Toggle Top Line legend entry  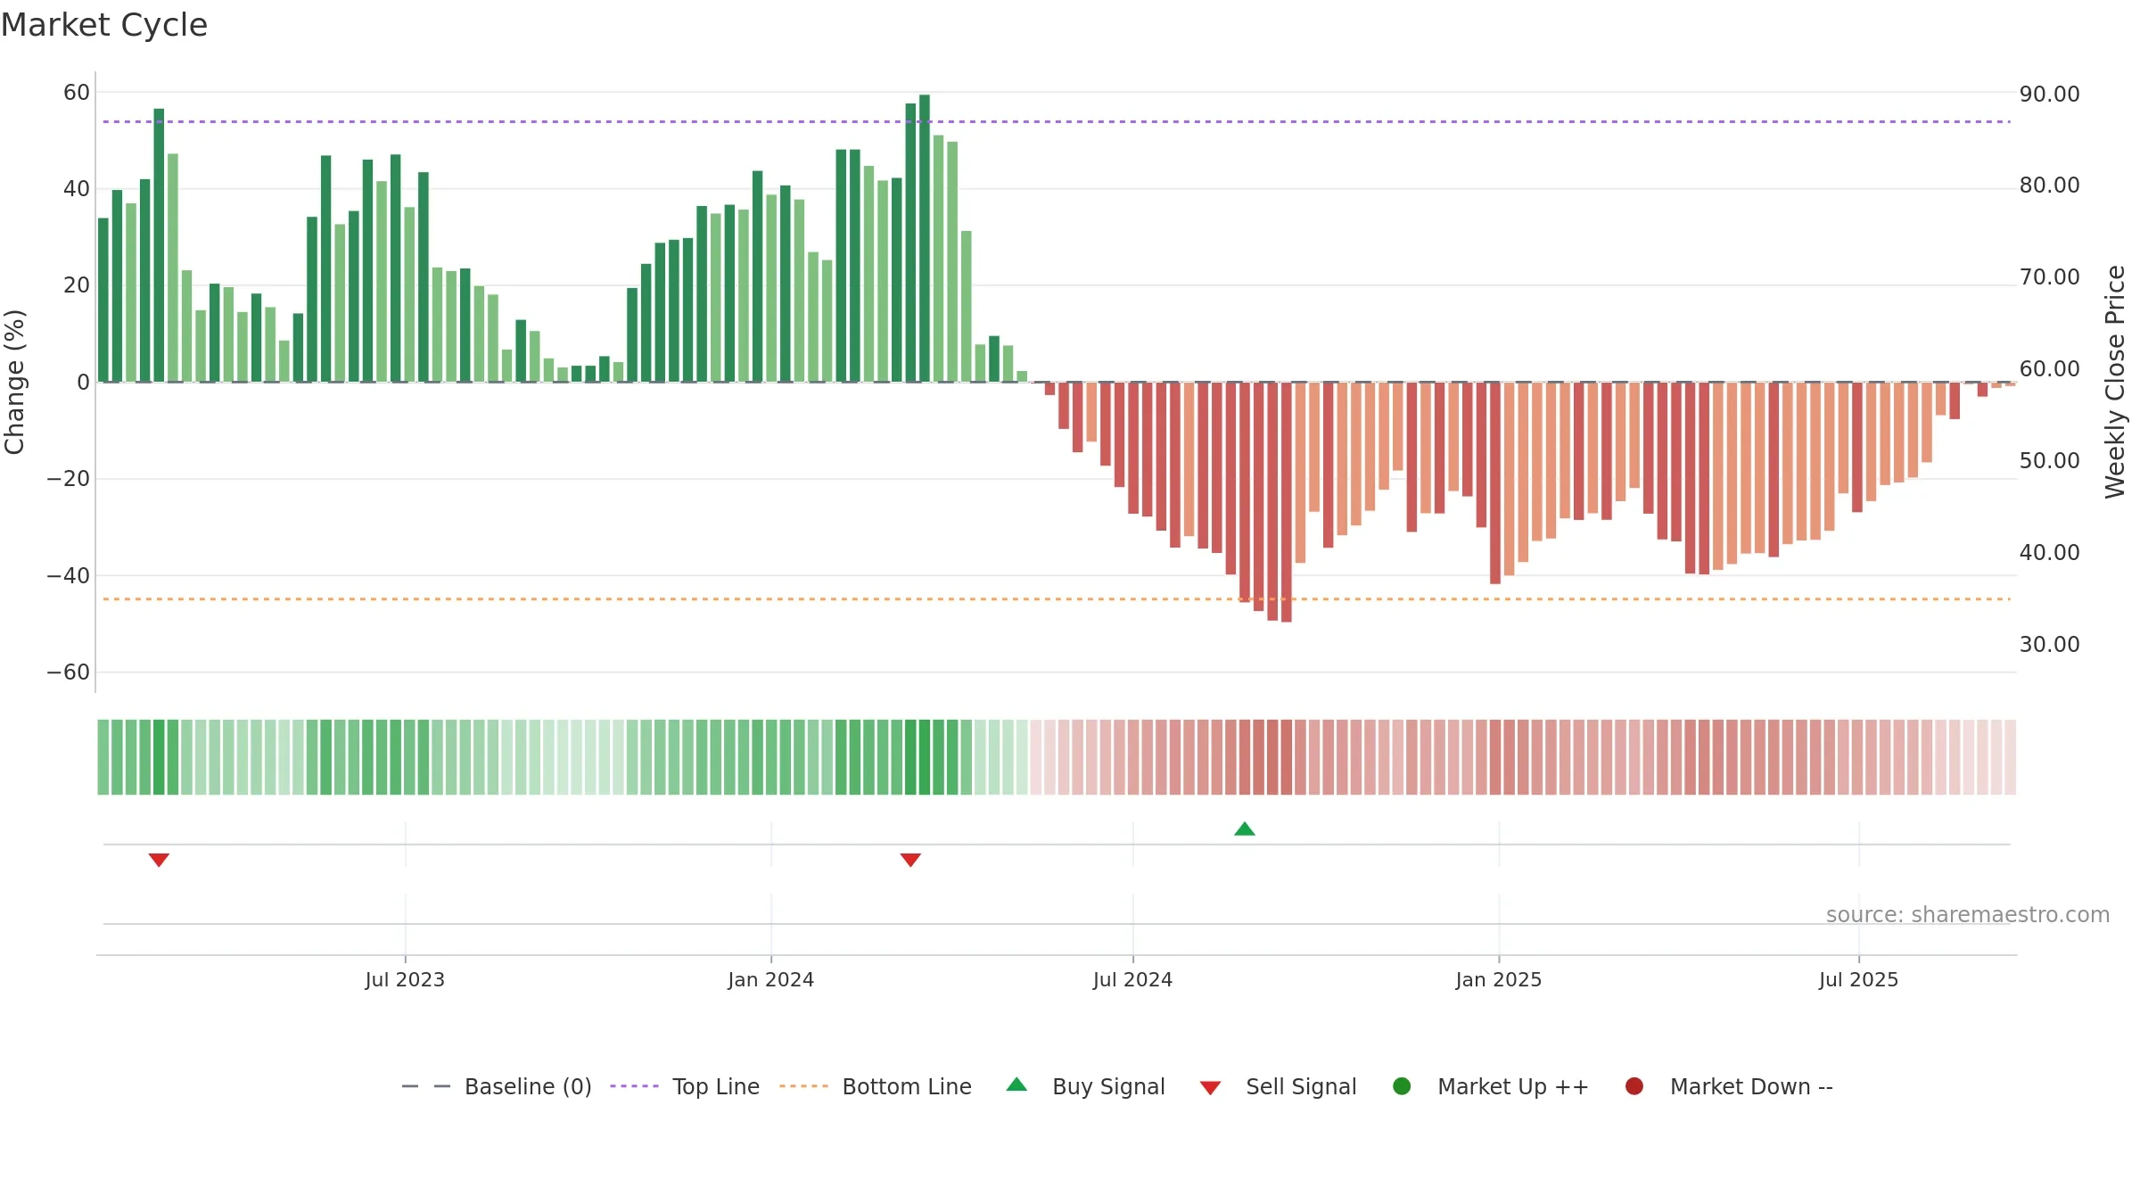(x=685, y=1086)
